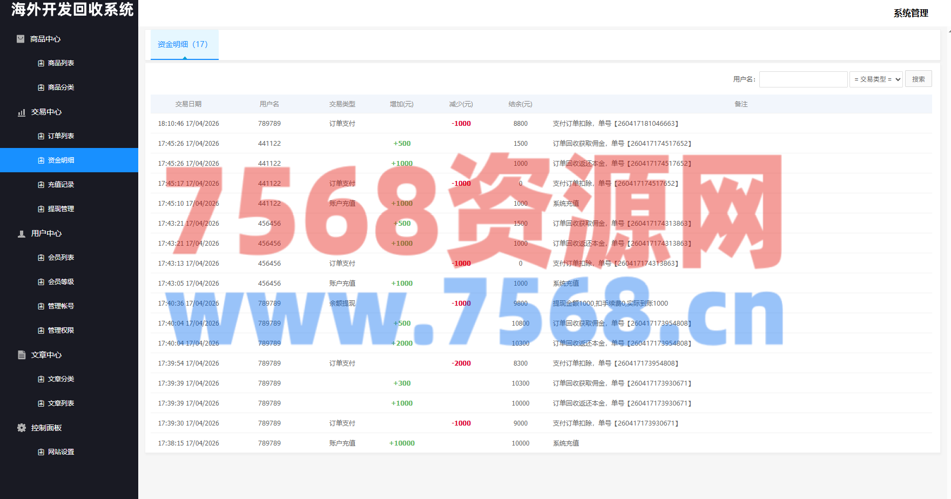Click the 搜索 button
Screen dimensions: 951x499
(918, 79)
